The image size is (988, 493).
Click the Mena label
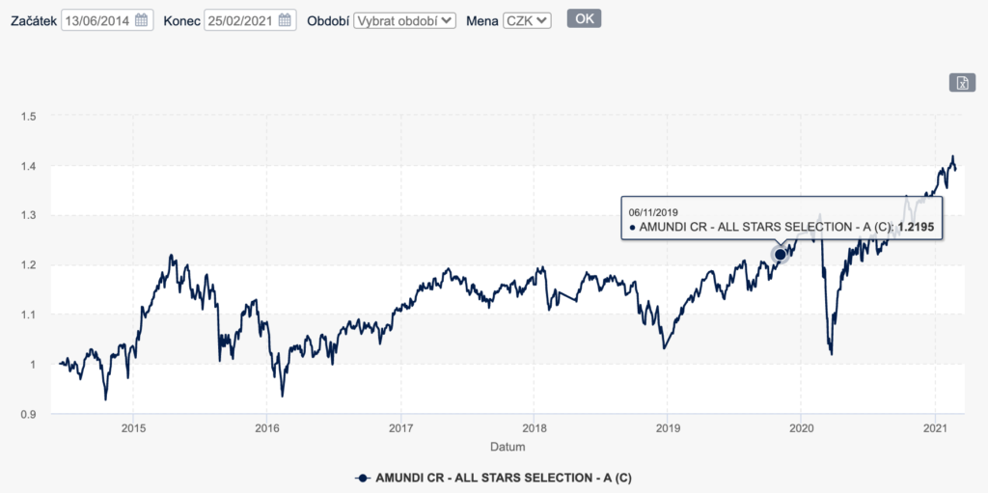(482, 20)
